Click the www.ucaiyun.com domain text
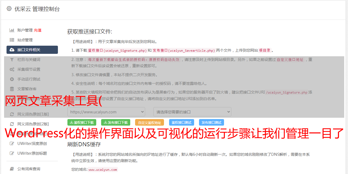 pyautogui.click(x=103, y=170)
